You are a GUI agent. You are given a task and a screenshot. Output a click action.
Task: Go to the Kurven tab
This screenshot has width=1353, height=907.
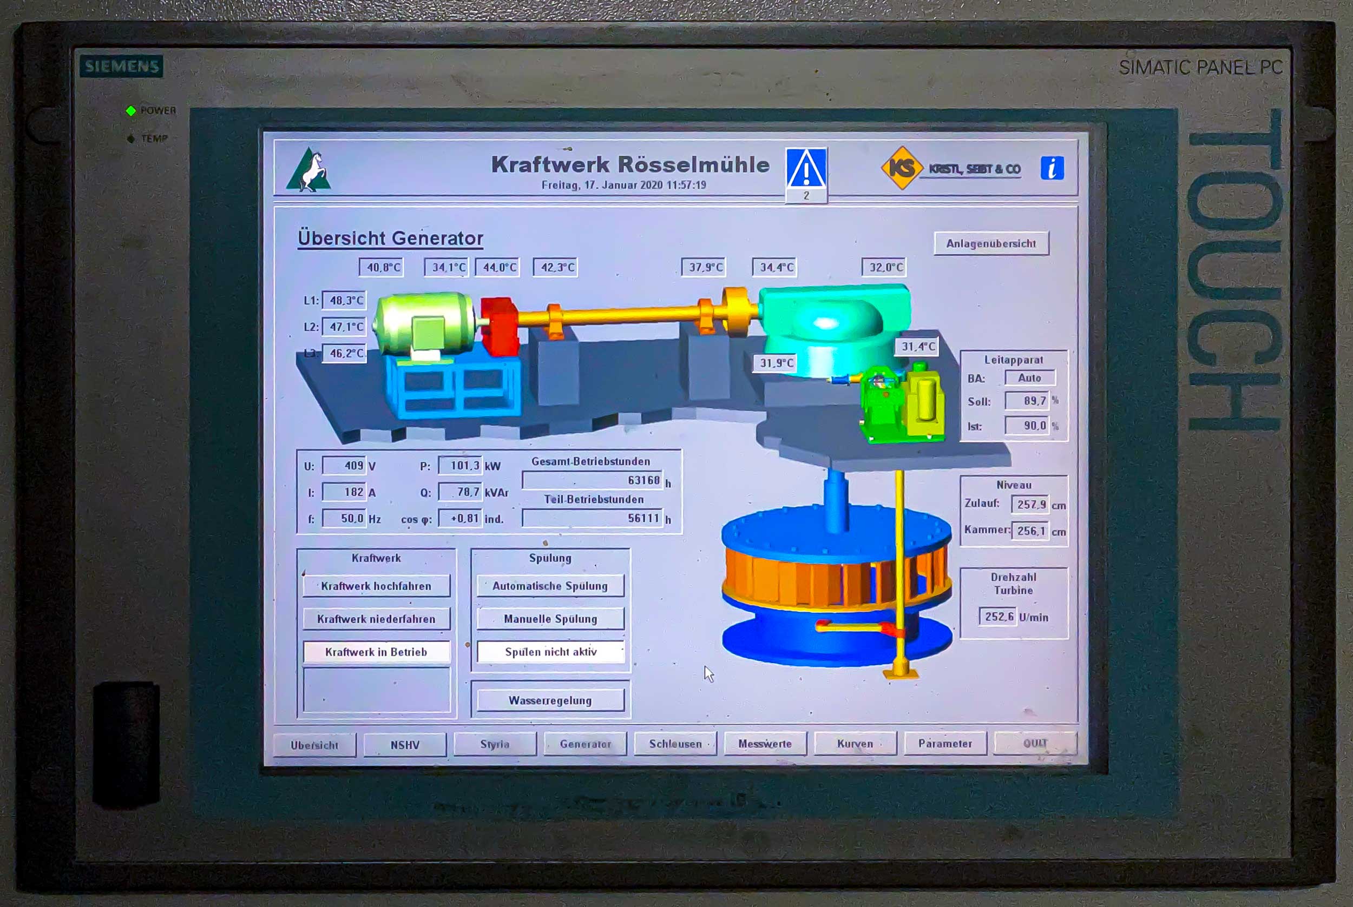855,744
